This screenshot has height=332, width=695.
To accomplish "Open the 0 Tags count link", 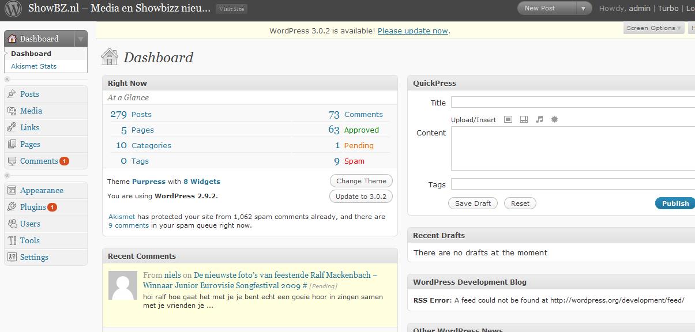I will coord(134,161).
